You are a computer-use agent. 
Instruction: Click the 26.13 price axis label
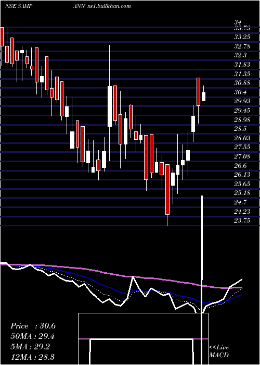coord(242,175)
